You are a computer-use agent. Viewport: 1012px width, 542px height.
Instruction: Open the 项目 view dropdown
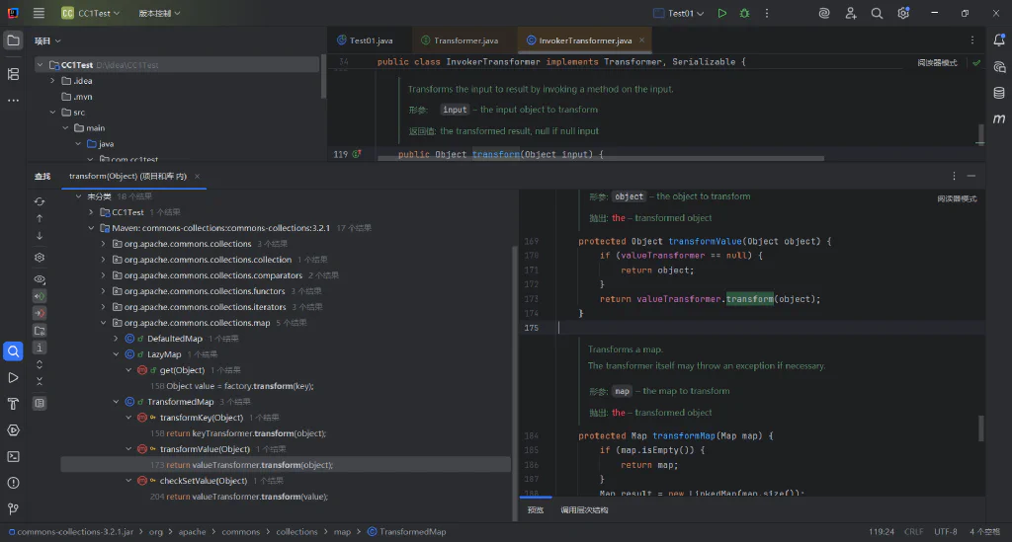(x=47, y=40)
